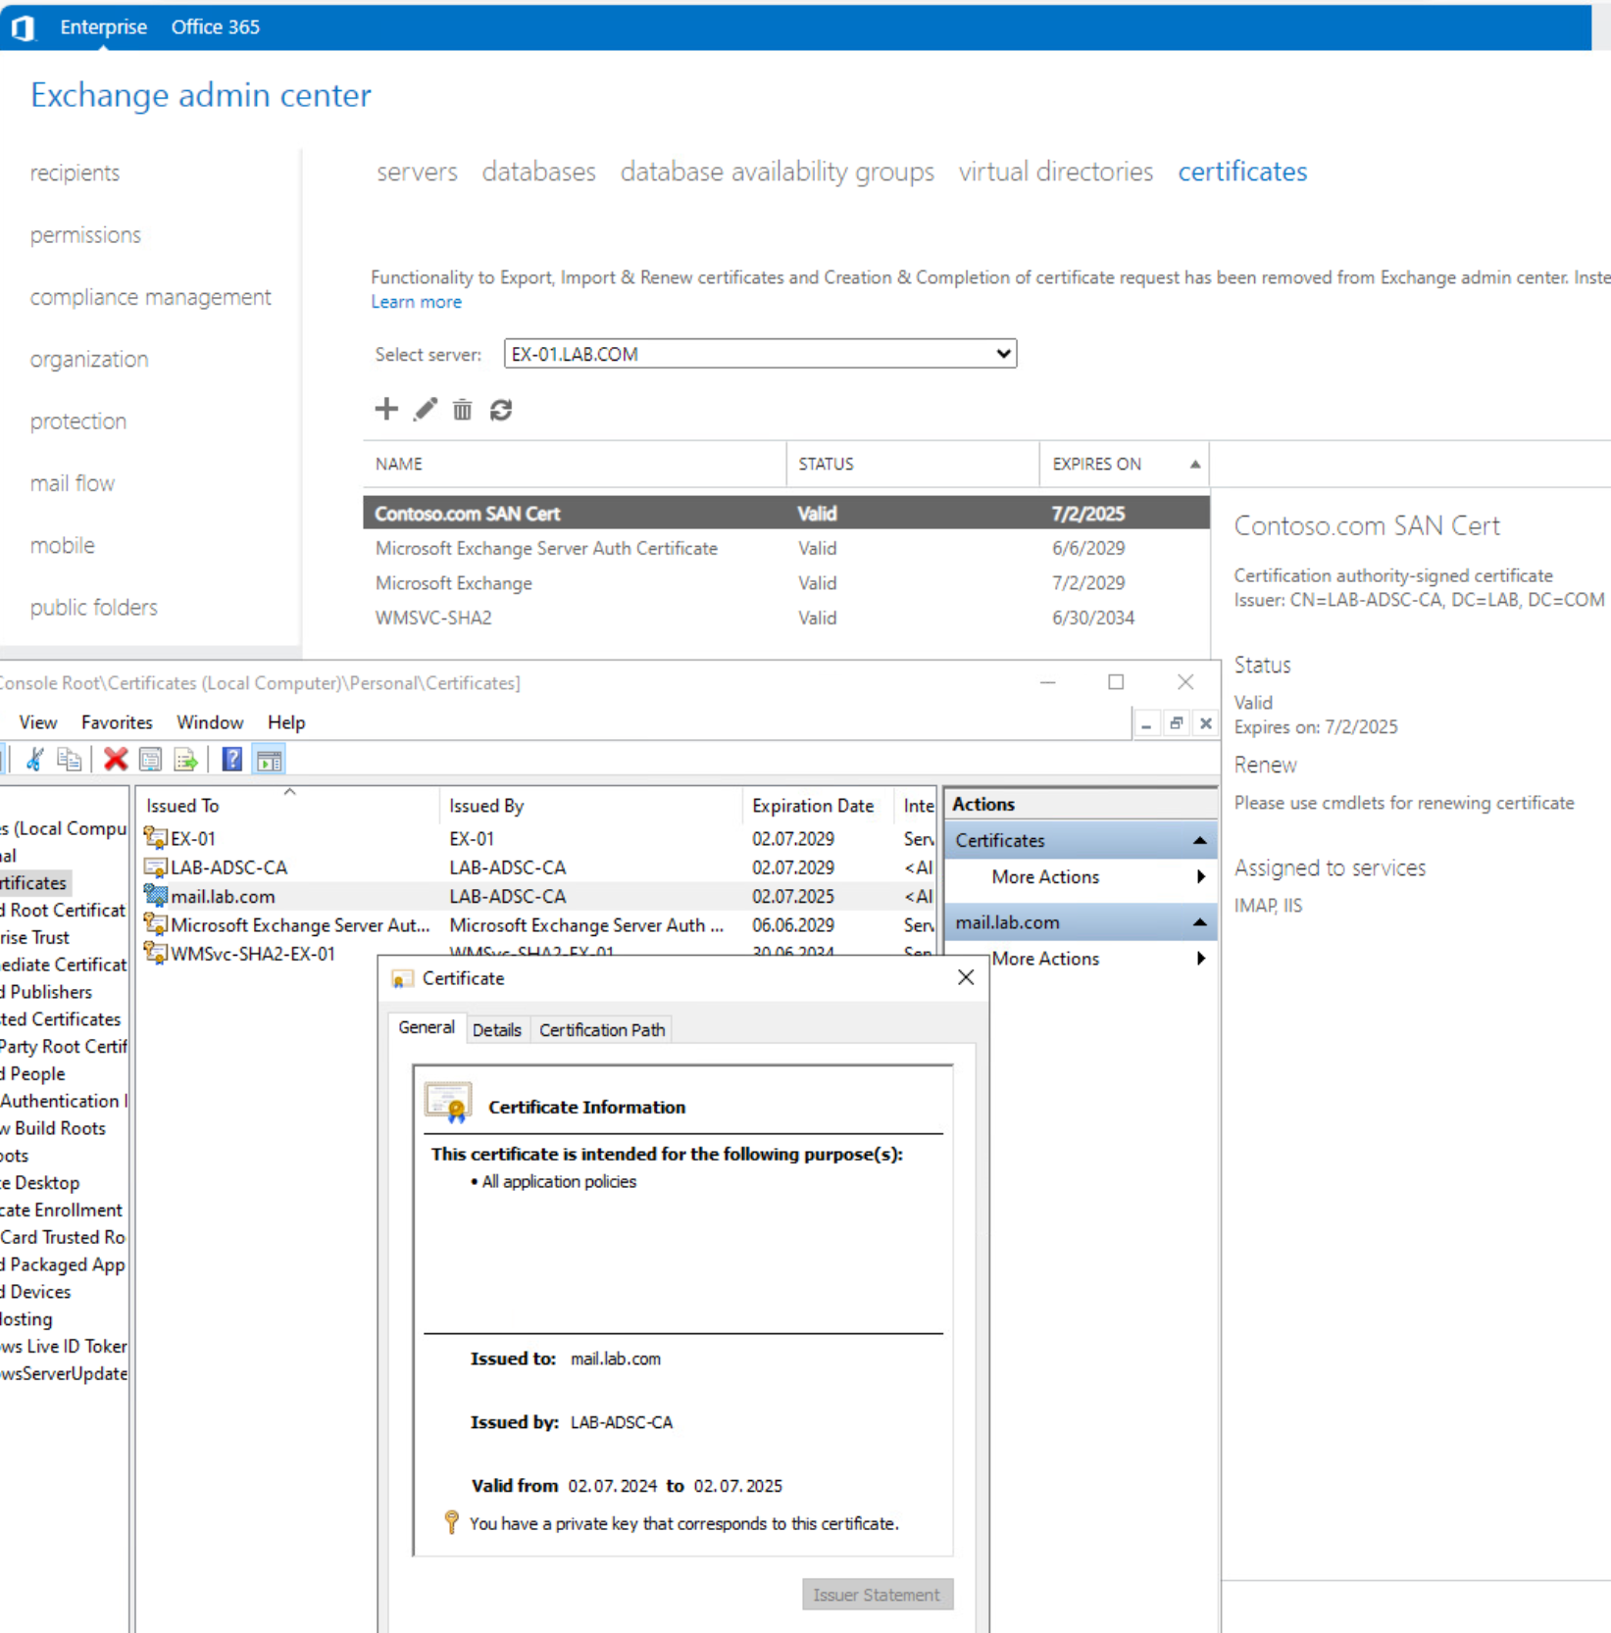This screenshot has height=1633, width=1611.
Task: Go to public folders section
Action: pyautogui.click(x=93, y=608)
